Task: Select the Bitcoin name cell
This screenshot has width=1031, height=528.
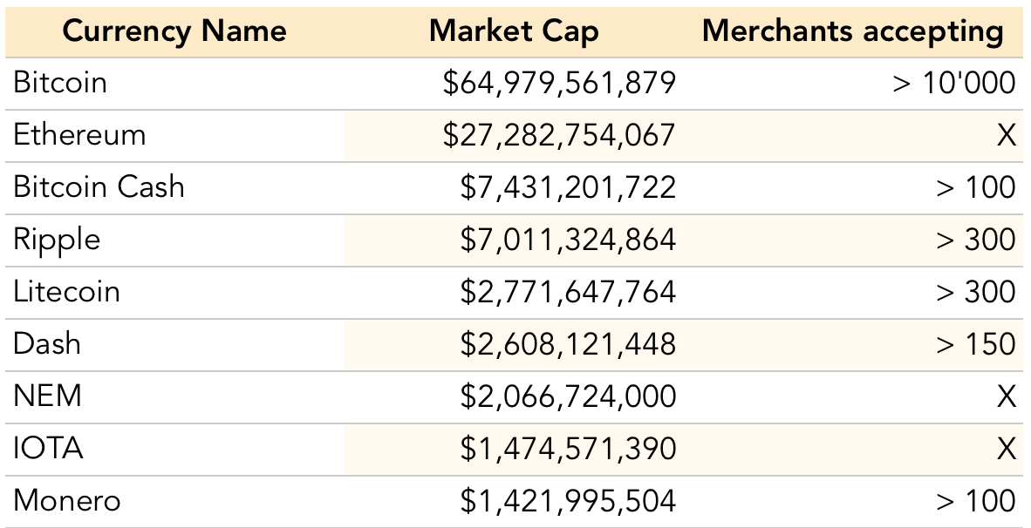Action: pyautogui.click(x=60, y=83)
